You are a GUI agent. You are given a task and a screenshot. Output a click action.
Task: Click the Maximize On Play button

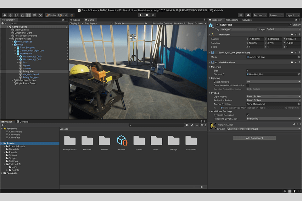162,24
